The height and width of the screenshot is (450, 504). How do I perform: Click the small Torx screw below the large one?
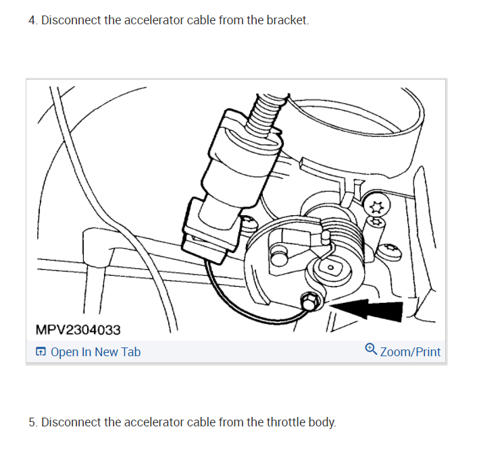tap(377, 221)
